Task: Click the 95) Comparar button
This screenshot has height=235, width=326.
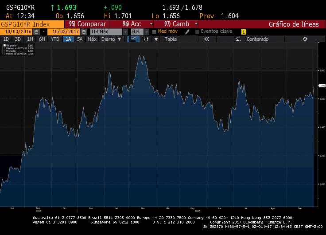Action: tap(87, 24)
